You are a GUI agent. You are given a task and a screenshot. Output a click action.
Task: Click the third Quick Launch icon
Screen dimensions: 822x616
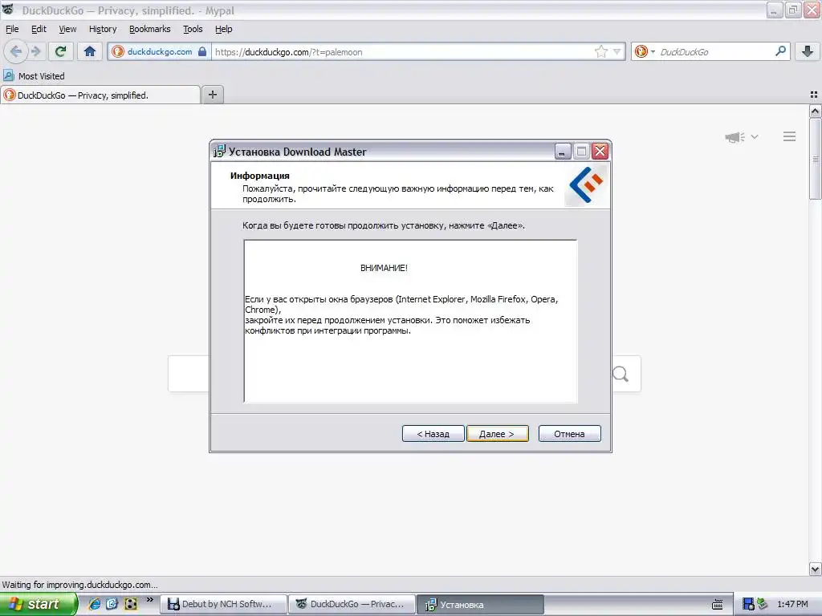(x=131, y=604)
